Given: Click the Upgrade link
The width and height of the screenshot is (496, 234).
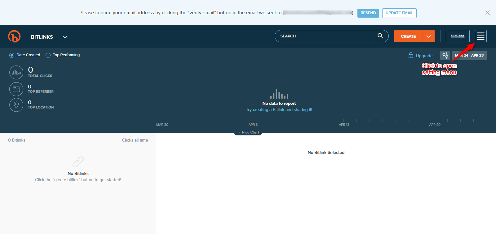Looking at the screenshot, I should [x=424, y=56].
